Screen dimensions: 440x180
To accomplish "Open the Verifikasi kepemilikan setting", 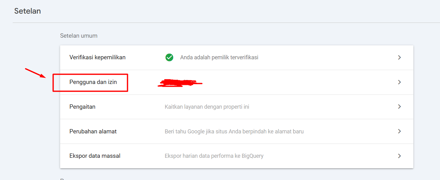I will [x=97, y=57].
